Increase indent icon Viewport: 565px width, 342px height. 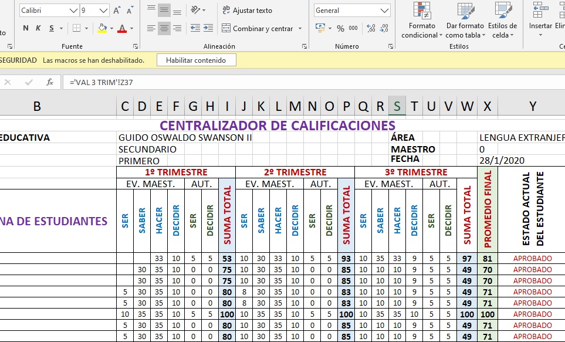208,28
